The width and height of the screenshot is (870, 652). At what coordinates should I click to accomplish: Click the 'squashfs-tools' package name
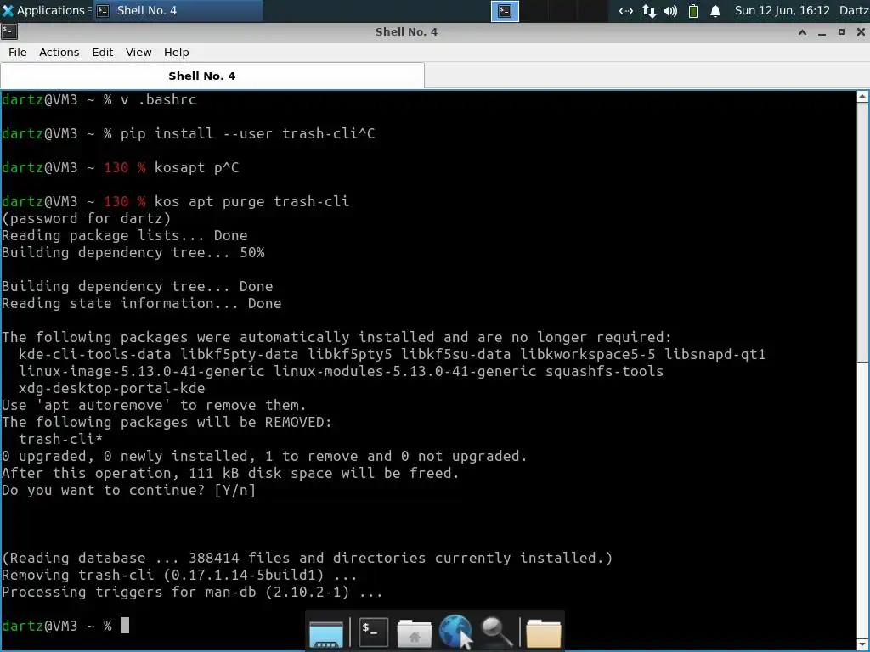604,371
